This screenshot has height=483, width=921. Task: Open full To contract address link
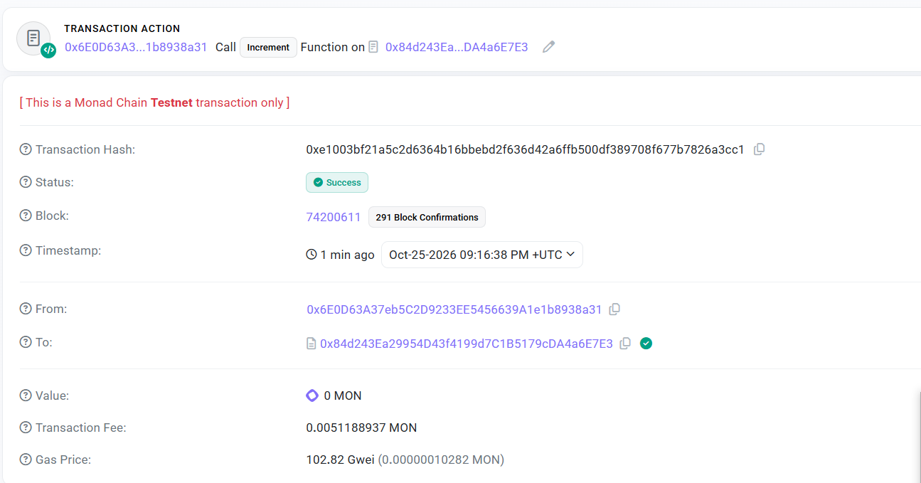[x=467, y=344]
